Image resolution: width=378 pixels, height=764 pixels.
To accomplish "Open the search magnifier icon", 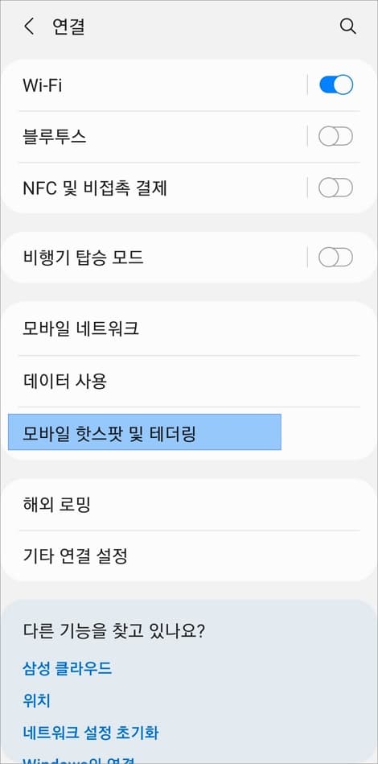I will click(347, 27).
